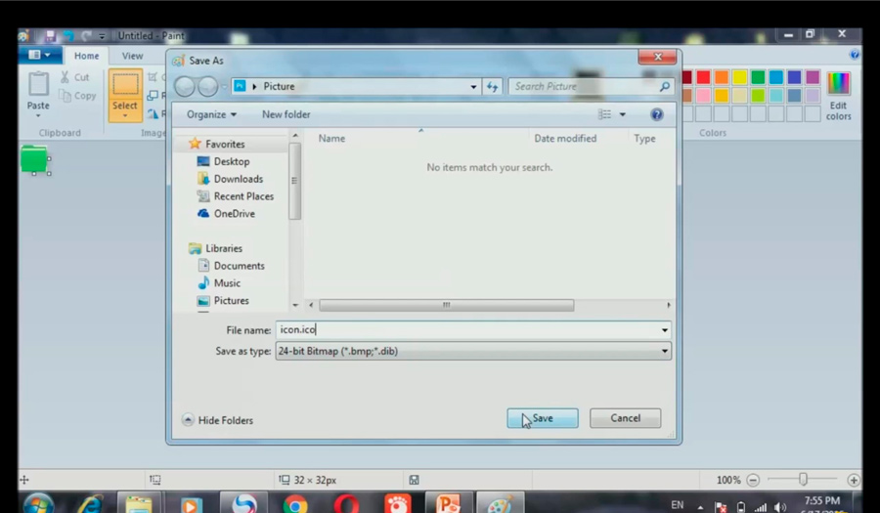
Task: Pick the orange color swatch
Action: [x=722, y=77]
